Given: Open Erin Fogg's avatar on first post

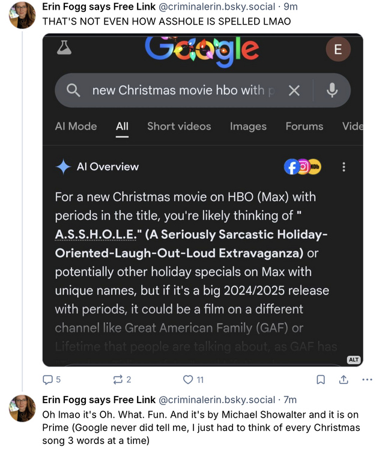Looking at the screenshot, I should [22, 15].
